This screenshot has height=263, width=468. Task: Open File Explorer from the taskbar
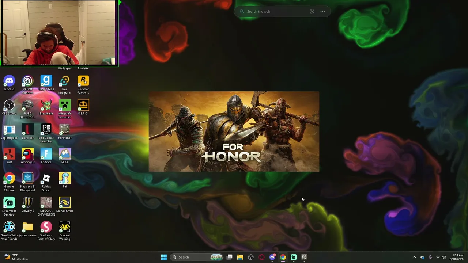pyautogui.click(x=240, y=257)
